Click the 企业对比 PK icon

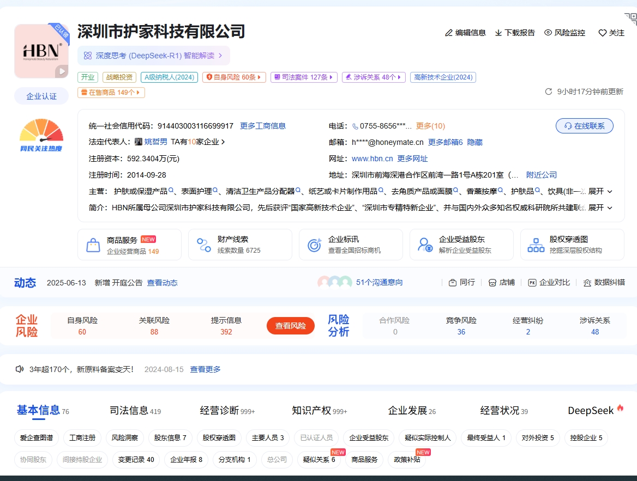(532, 283)
